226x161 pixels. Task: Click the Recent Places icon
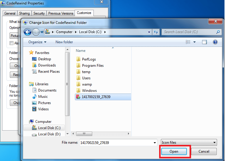point(34,72)
